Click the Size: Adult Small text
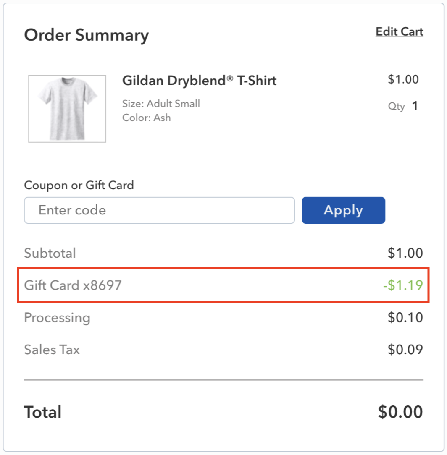The width and height of the screenshot is (447, 455). click(161, 104)
